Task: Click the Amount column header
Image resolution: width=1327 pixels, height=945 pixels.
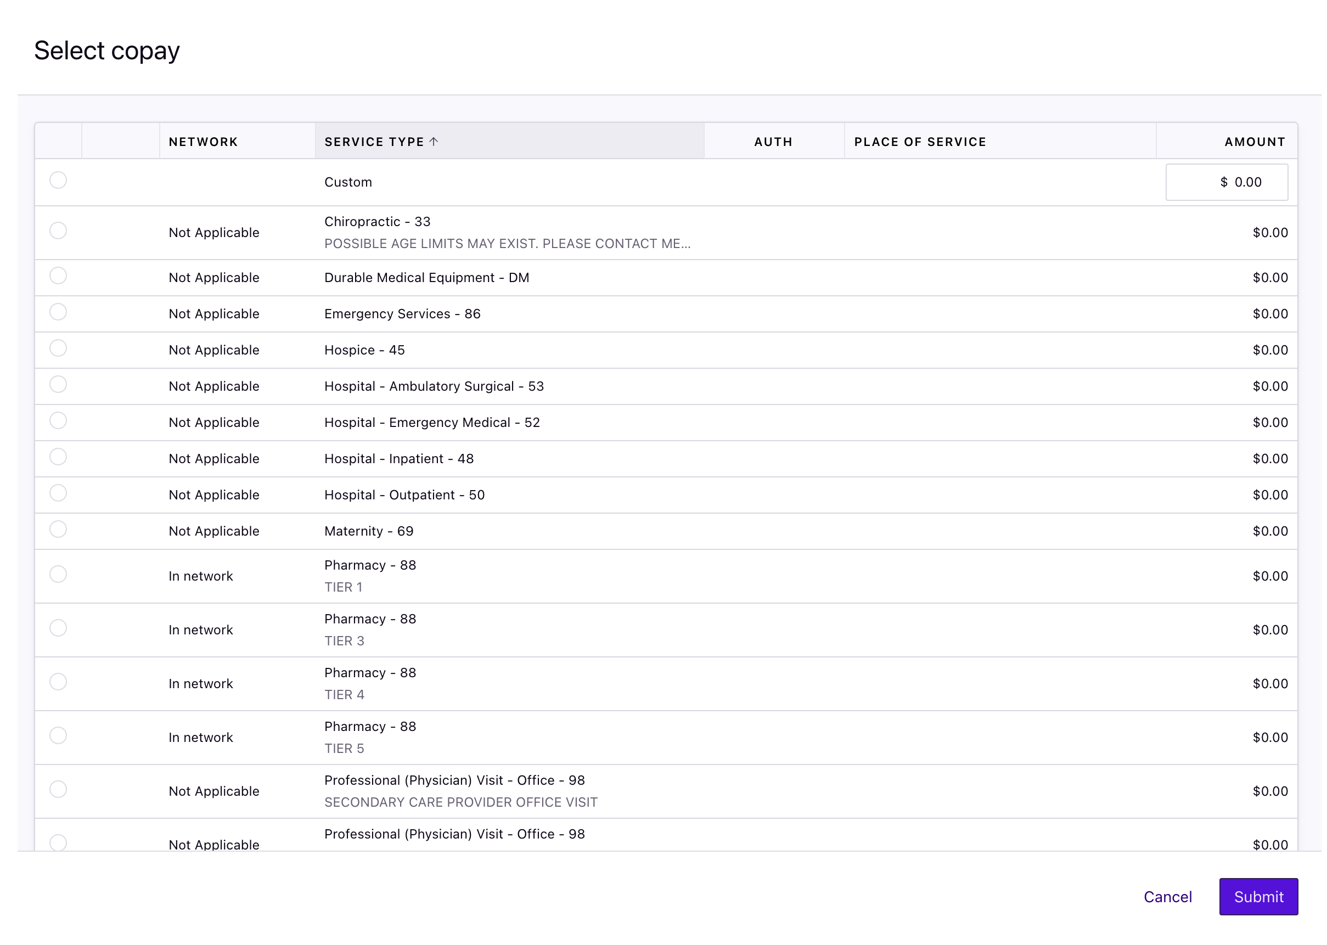Action: point(1254,142)
